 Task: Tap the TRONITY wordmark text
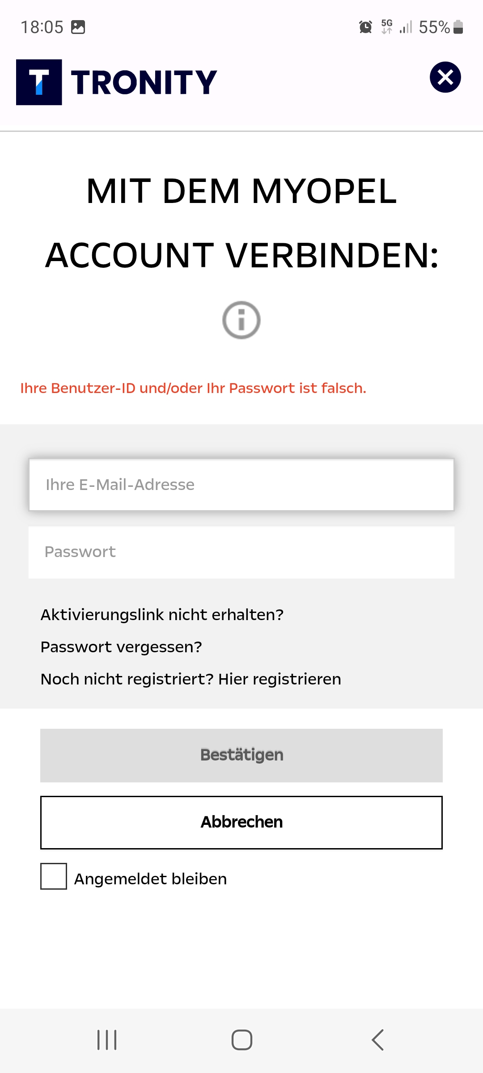pyautogui.click(x=144, y=83)
